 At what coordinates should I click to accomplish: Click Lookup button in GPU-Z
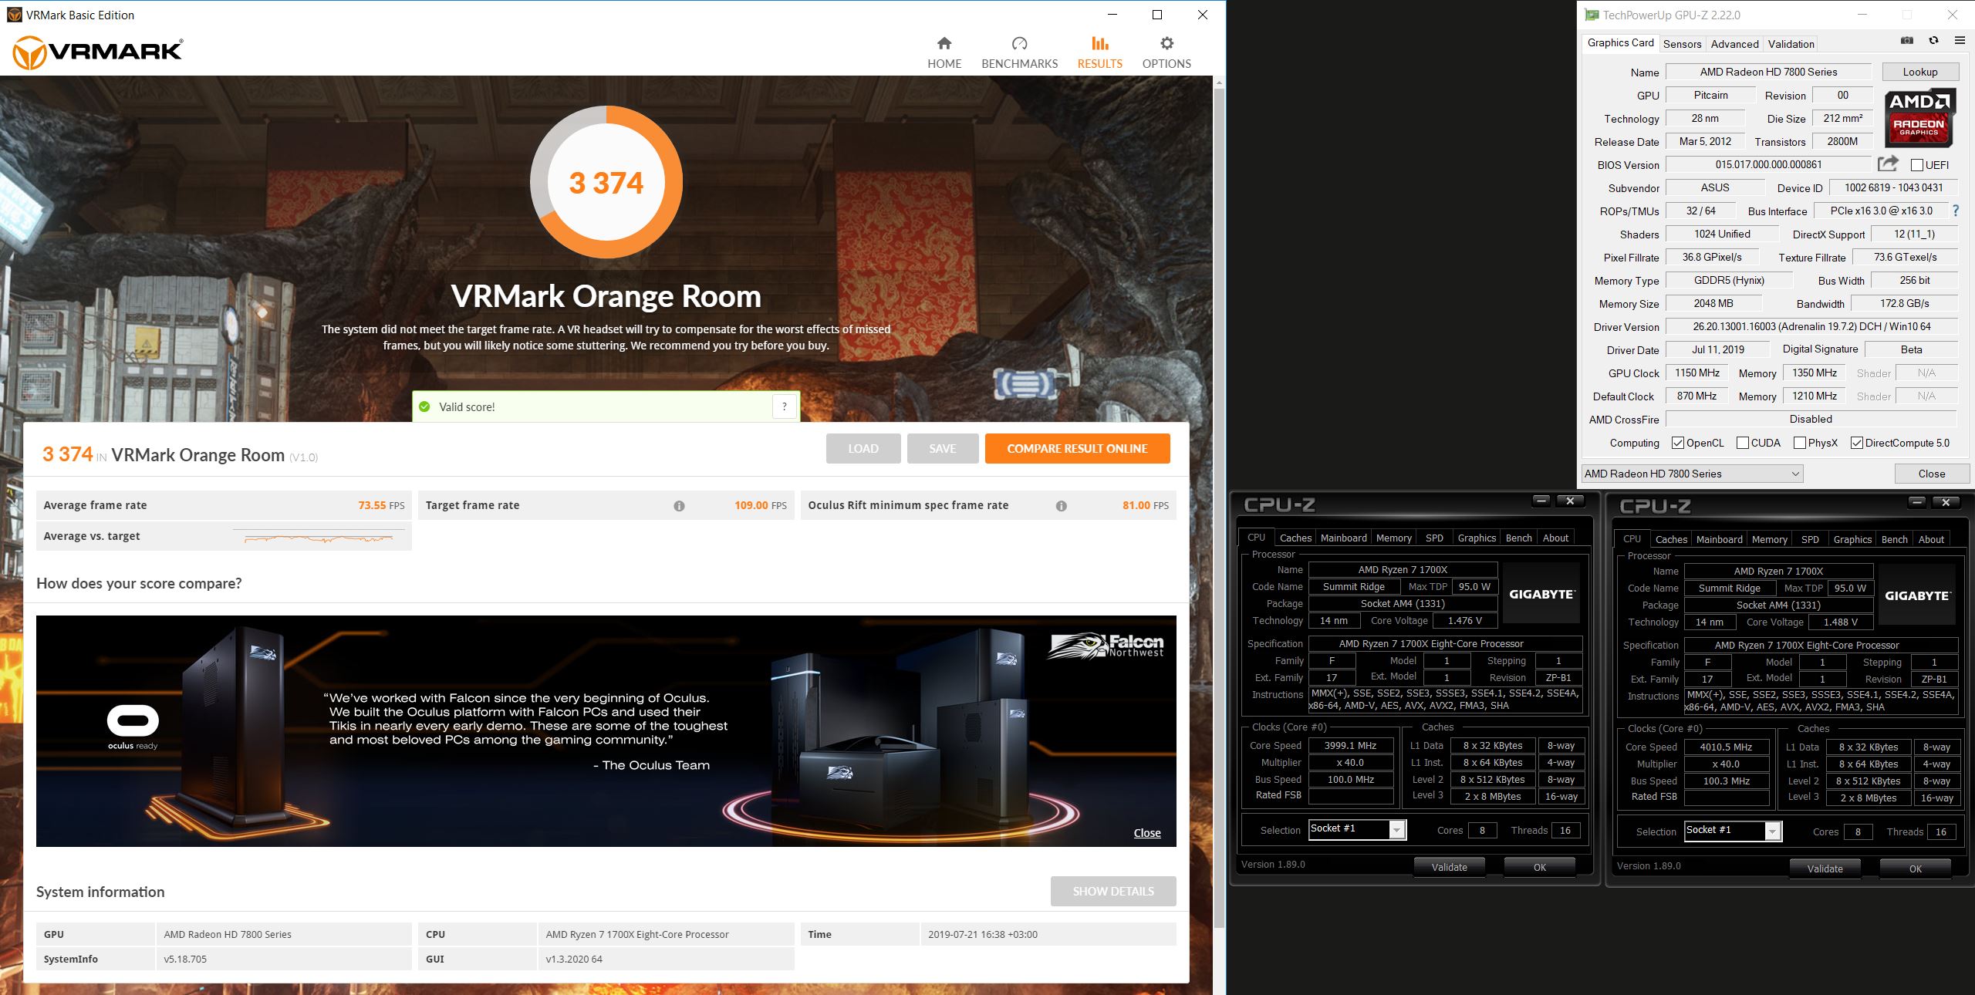[x=1919, y=72]
